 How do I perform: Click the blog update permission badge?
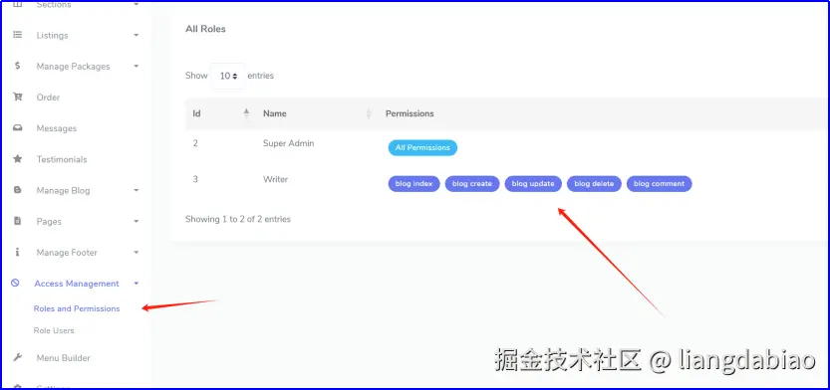click(x=533, y=184)
